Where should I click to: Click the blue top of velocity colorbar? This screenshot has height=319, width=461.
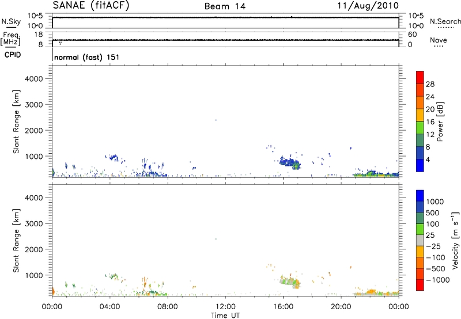tap(420, 196)
